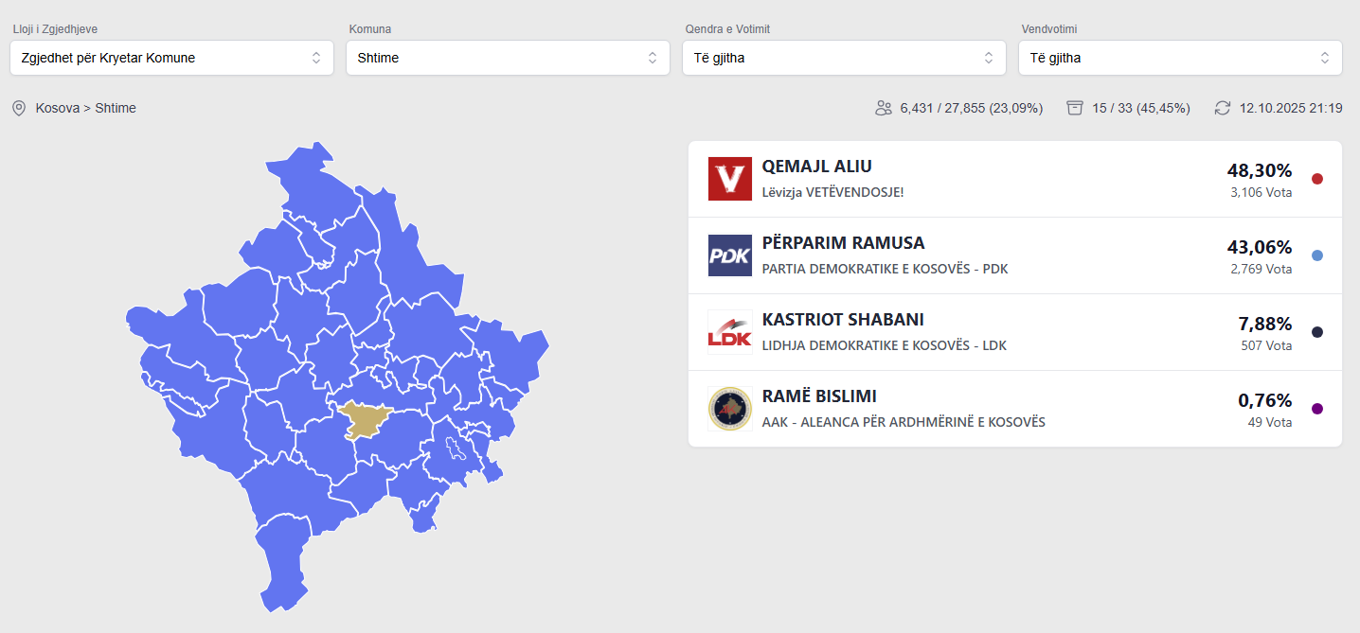Expand the Qendra e Votimit dropdown

pyautogui.click(x=844, y=58)
